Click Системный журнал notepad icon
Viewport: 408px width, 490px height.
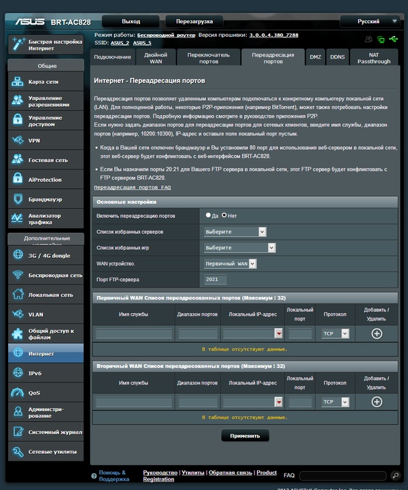coord(18,431)
